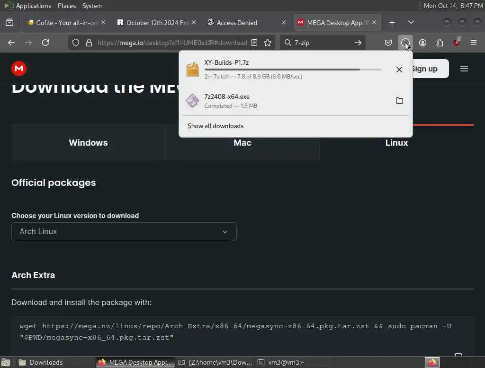Open Firefox View from the tab strip
The height and width of the screenshot is (368, 485).
click(9, 23)
